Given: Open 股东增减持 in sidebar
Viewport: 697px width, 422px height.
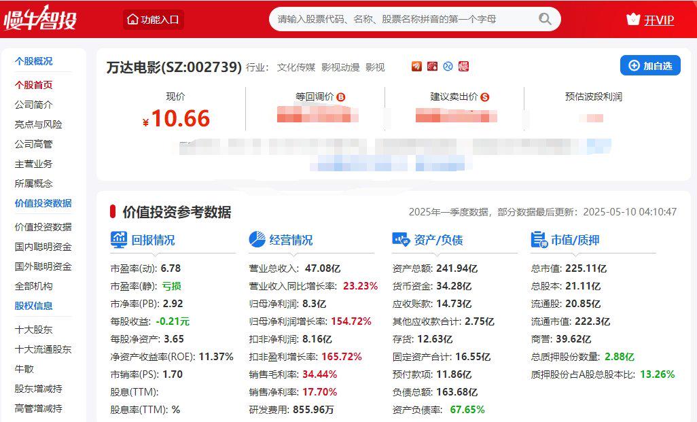Looking at the screenshot, I should [x=38, y=389].
